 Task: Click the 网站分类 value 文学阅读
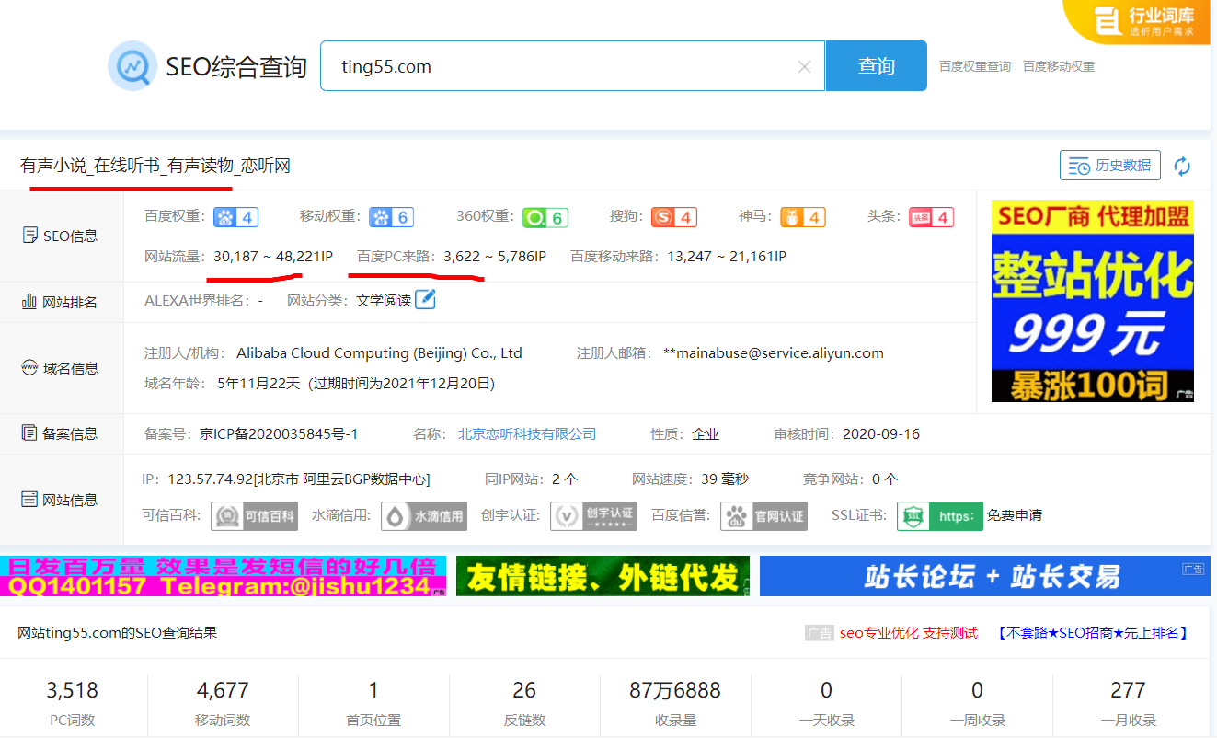pos(384,301)
